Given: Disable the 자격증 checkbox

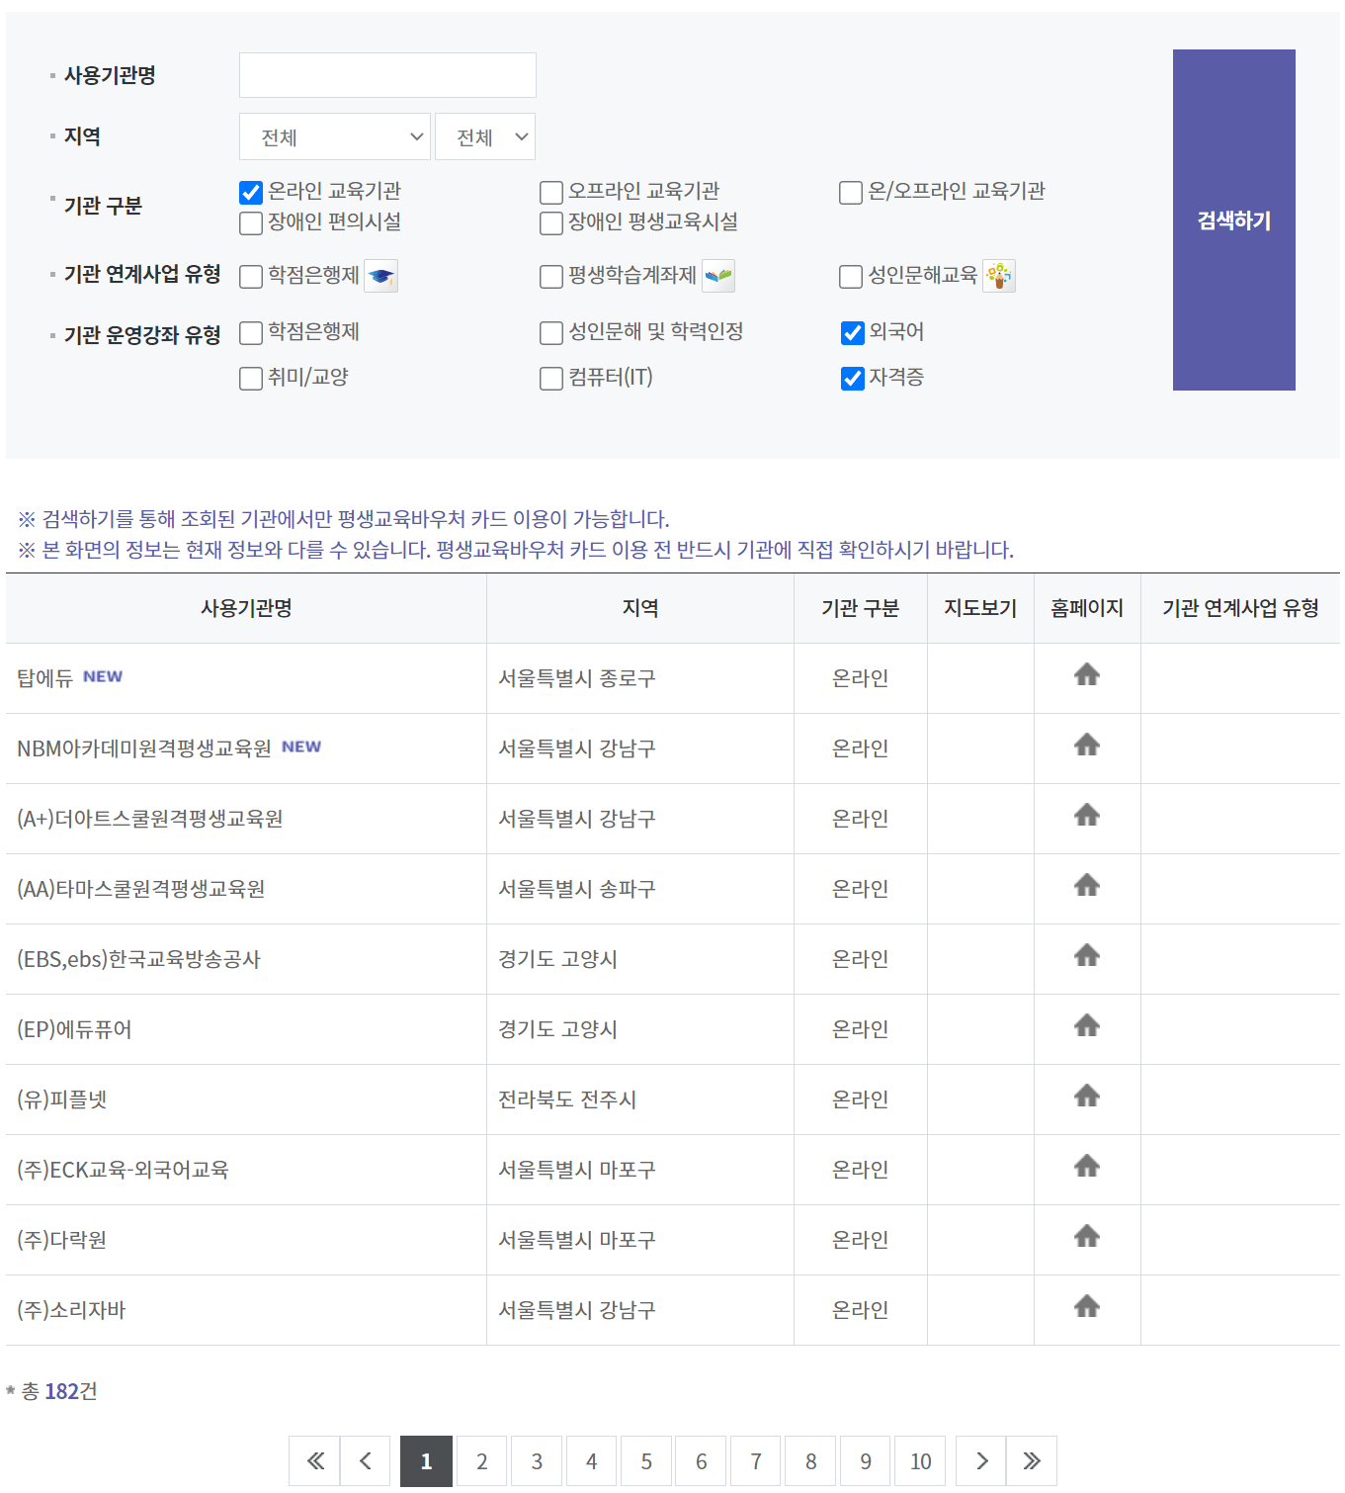Looking at the screenshot, I should coord(852,378).
